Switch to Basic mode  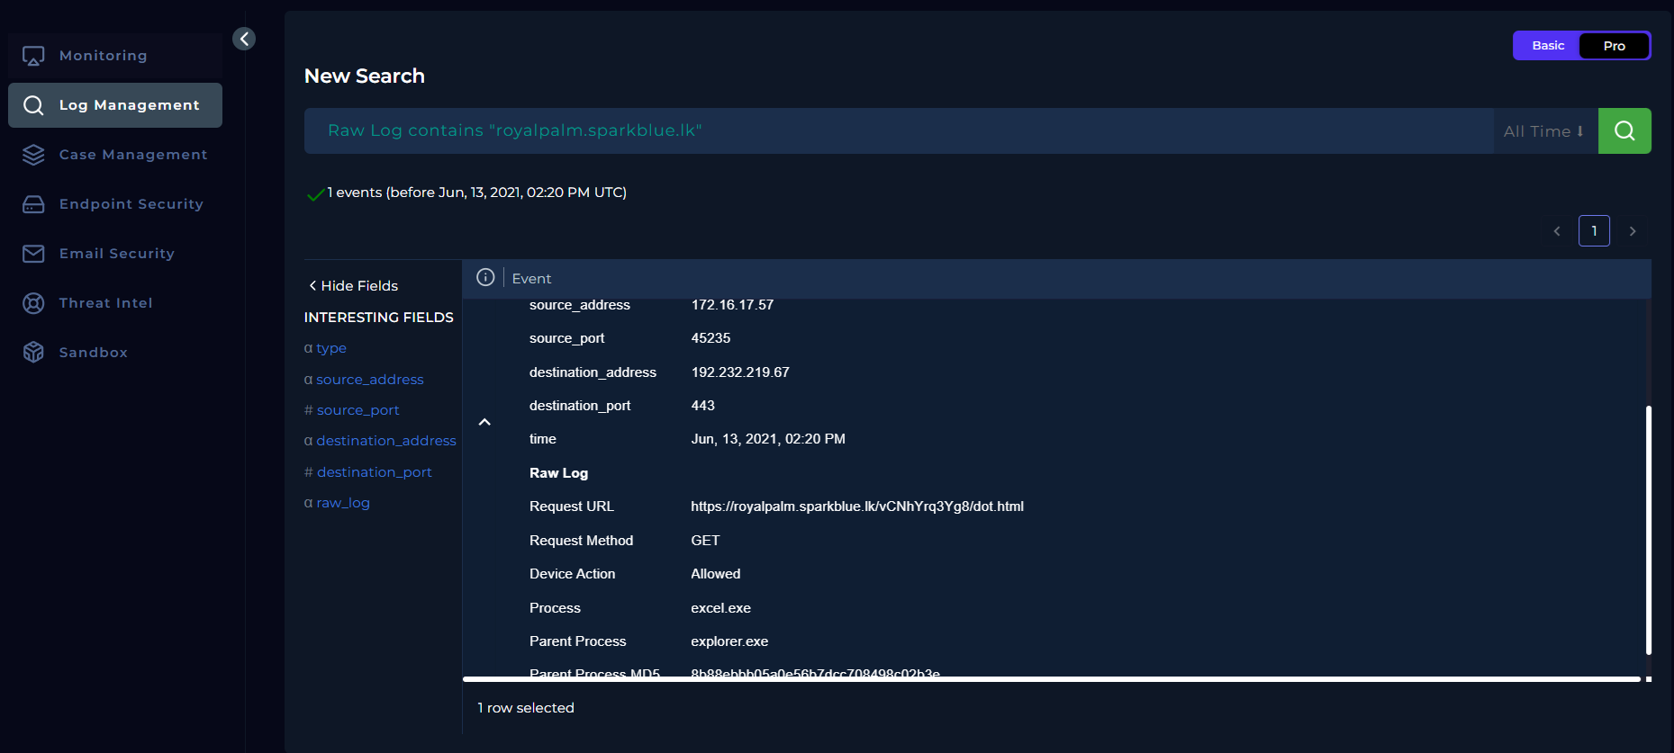point(1547,46)
